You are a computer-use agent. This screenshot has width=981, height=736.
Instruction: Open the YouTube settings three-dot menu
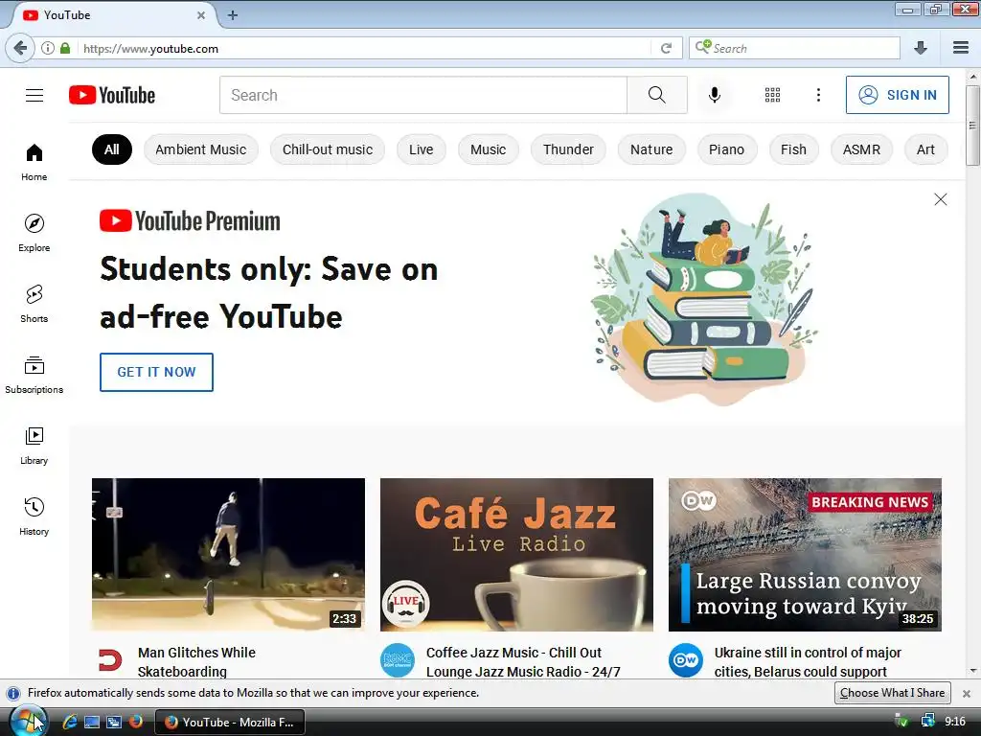818,95
